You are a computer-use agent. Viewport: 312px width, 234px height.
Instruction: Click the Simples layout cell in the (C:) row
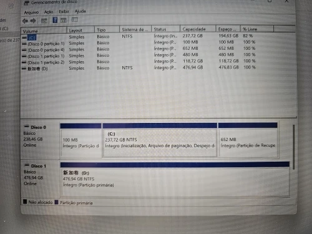[77, 37]
